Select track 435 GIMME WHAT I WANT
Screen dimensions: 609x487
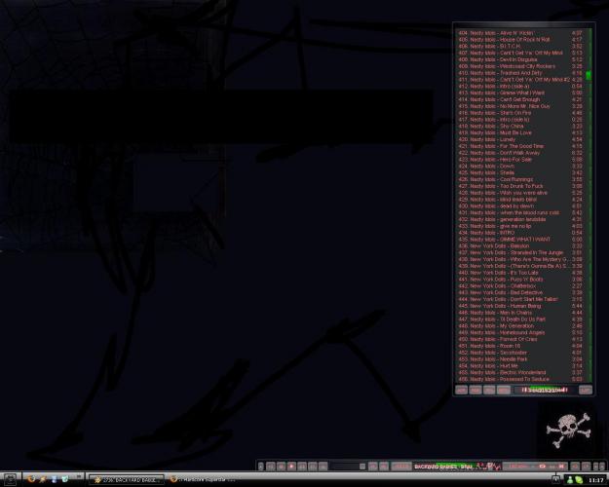519,240
